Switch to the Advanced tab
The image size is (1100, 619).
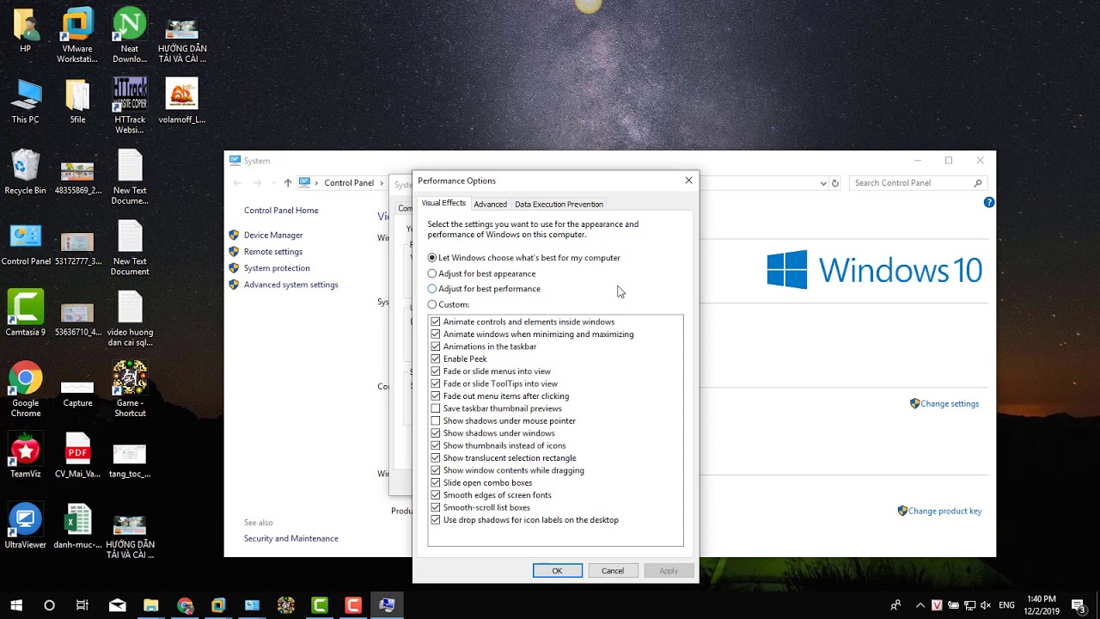[x=490, y=204]
